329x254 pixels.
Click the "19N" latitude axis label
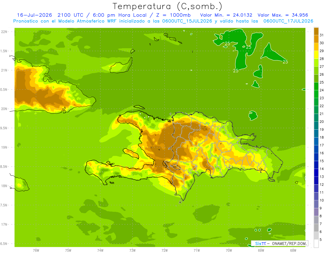tap(4, 147)
